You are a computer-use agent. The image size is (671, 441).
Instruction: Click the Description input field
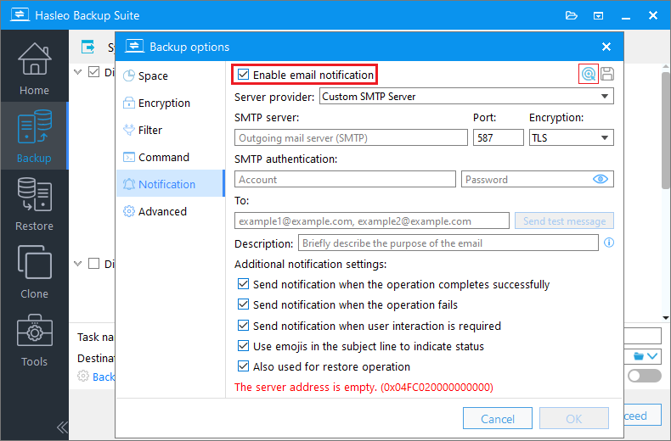tap(448, 243)
